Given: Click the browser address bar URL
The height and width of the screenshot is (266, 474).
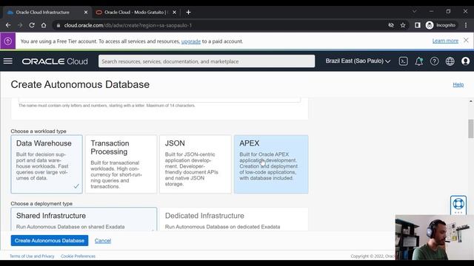Looking at the screenshot, I should pos(128,25).
